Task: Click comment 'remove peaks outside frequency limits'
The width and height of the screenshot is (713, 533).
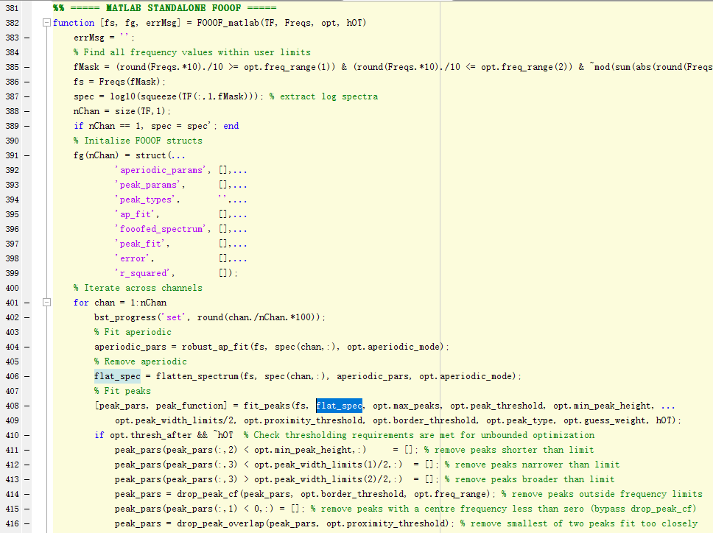Action: (x=607, y=494)
